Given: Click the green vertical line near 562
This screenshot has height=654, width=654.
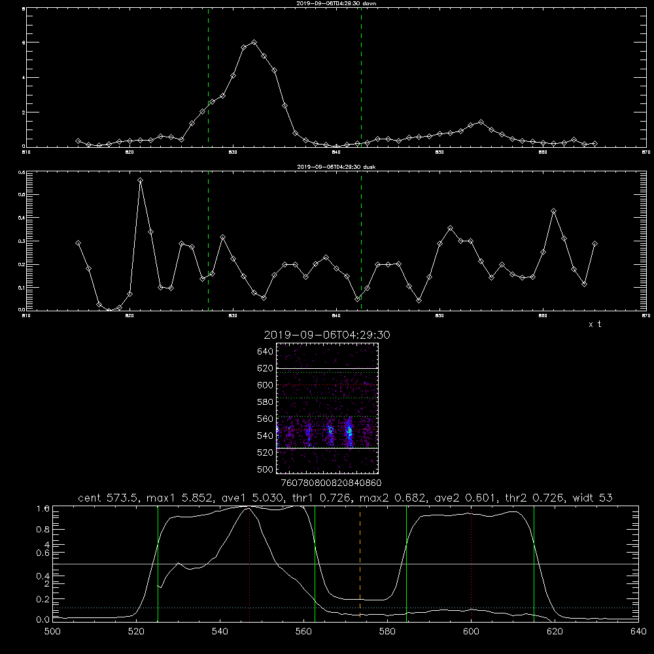Looking at the screenshot, I should click(x=315, y=564).
